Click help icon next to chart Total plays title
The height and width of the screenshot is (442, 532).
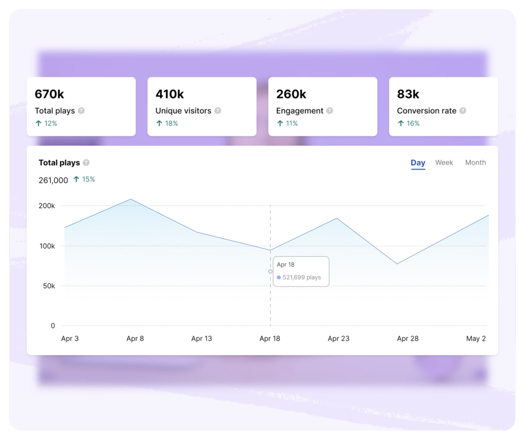(86, 162)
